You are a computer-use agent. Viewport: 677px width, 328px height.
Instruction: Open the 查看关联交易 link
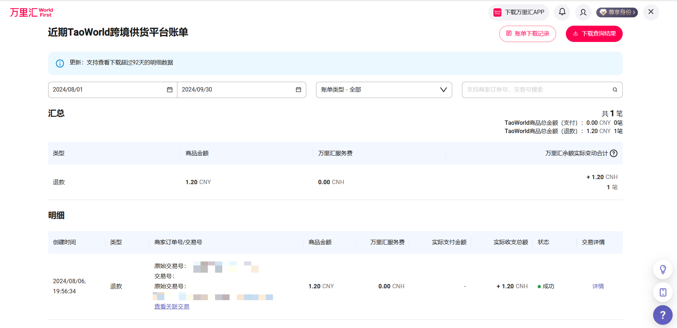[172, 306]
